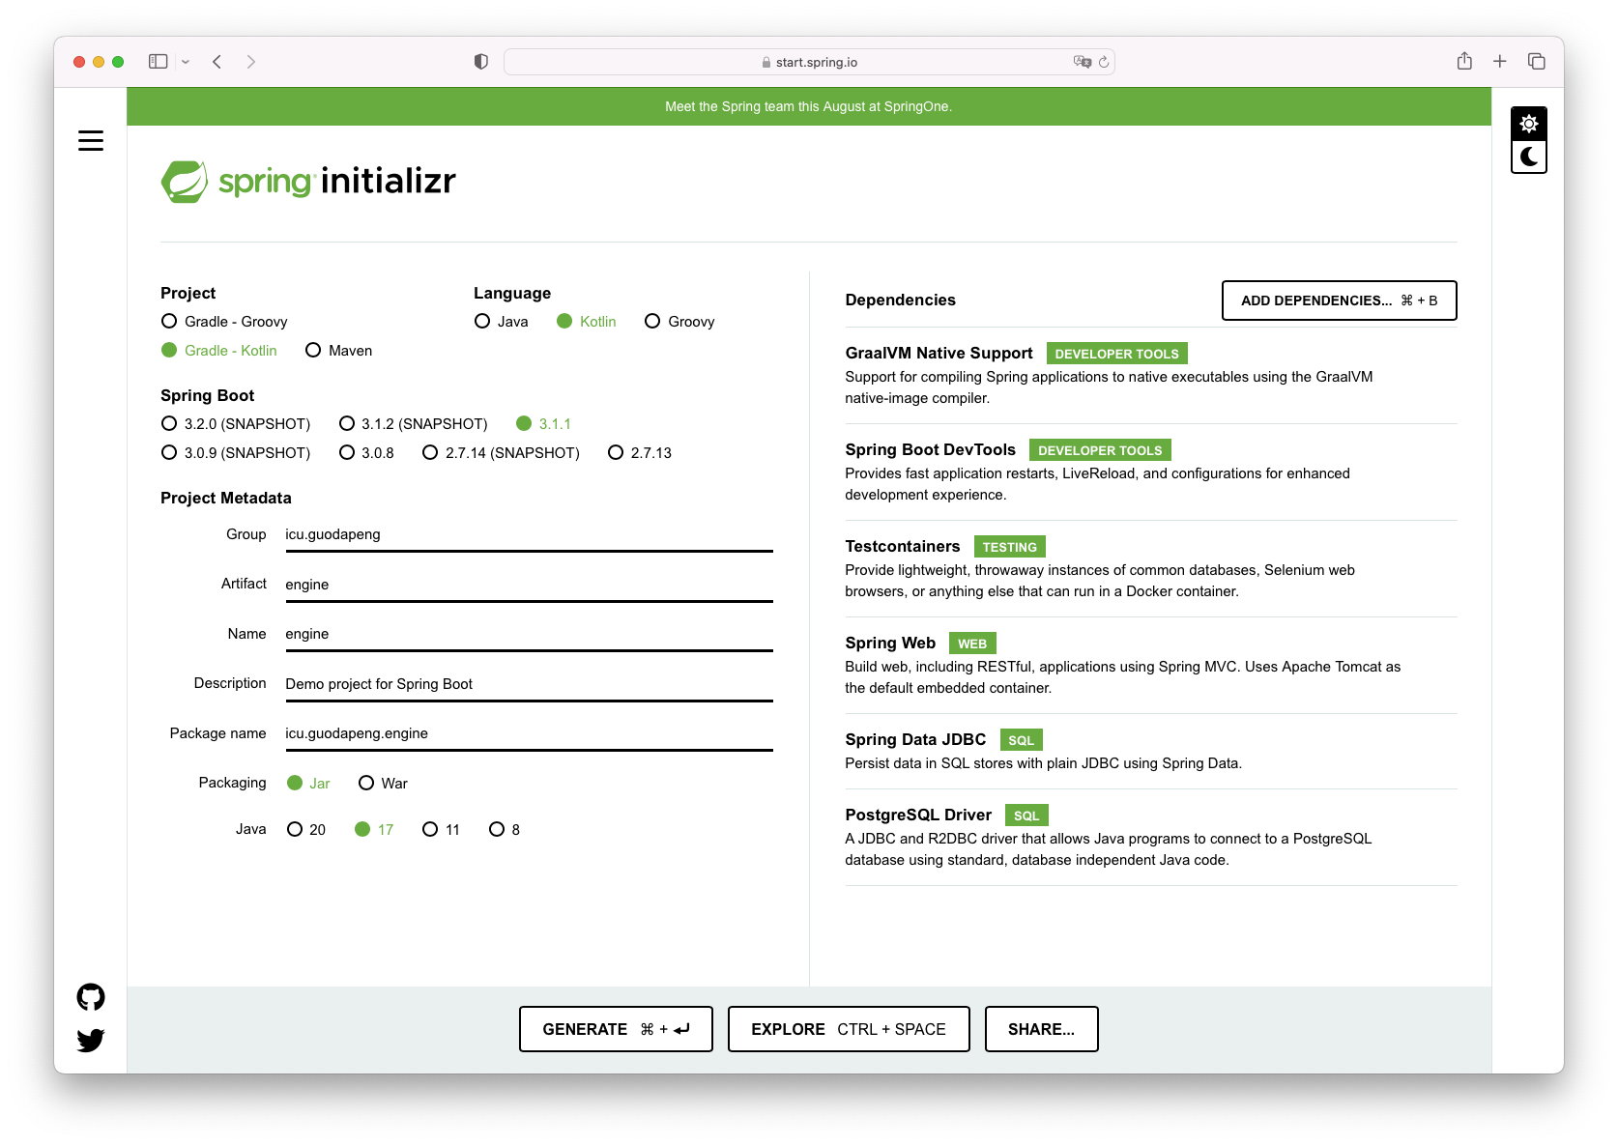Select Spring Boot 3.0.9 (SNAPSHOT)
Screen dimensions: 1618x1145
coord(236,453)
